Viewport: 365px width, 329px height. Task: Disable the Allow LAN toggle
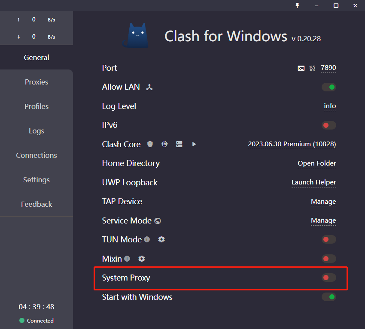328,87
